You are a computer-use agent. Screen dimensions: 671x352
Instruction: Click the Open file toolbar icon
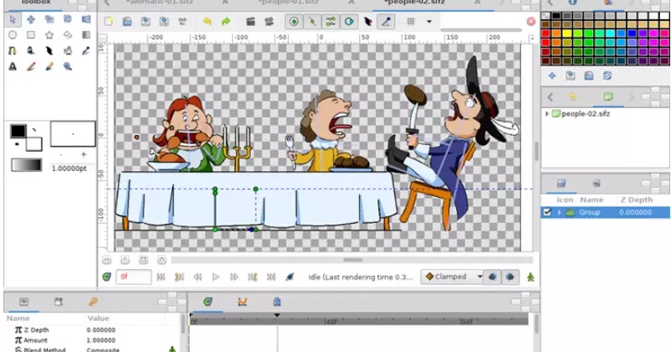127,22
